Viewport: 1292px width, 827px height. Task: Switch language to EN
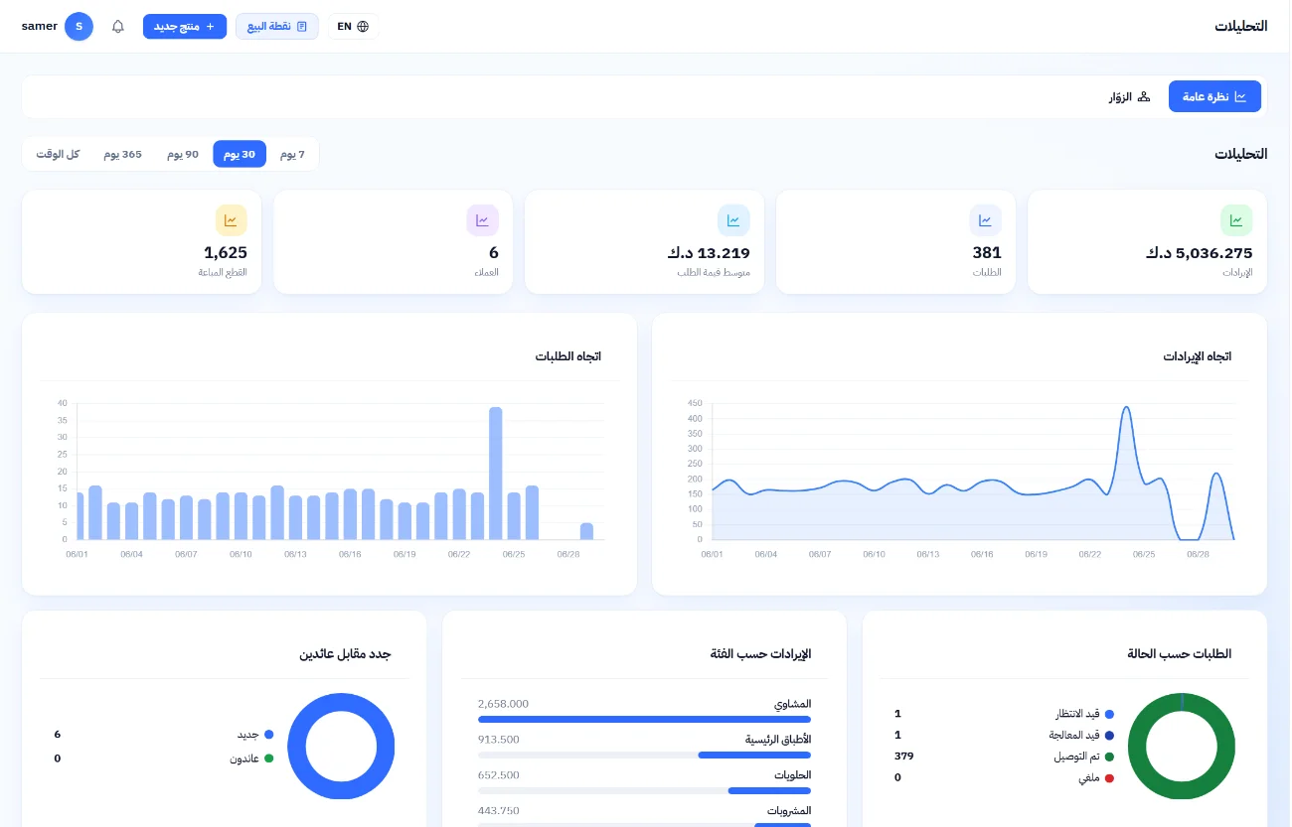(353, 27)
